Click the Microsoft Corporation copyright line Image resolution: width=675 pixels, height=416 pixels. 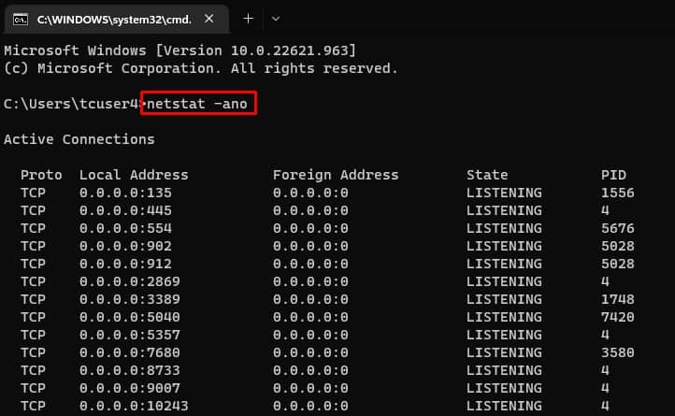coord(201,68)
